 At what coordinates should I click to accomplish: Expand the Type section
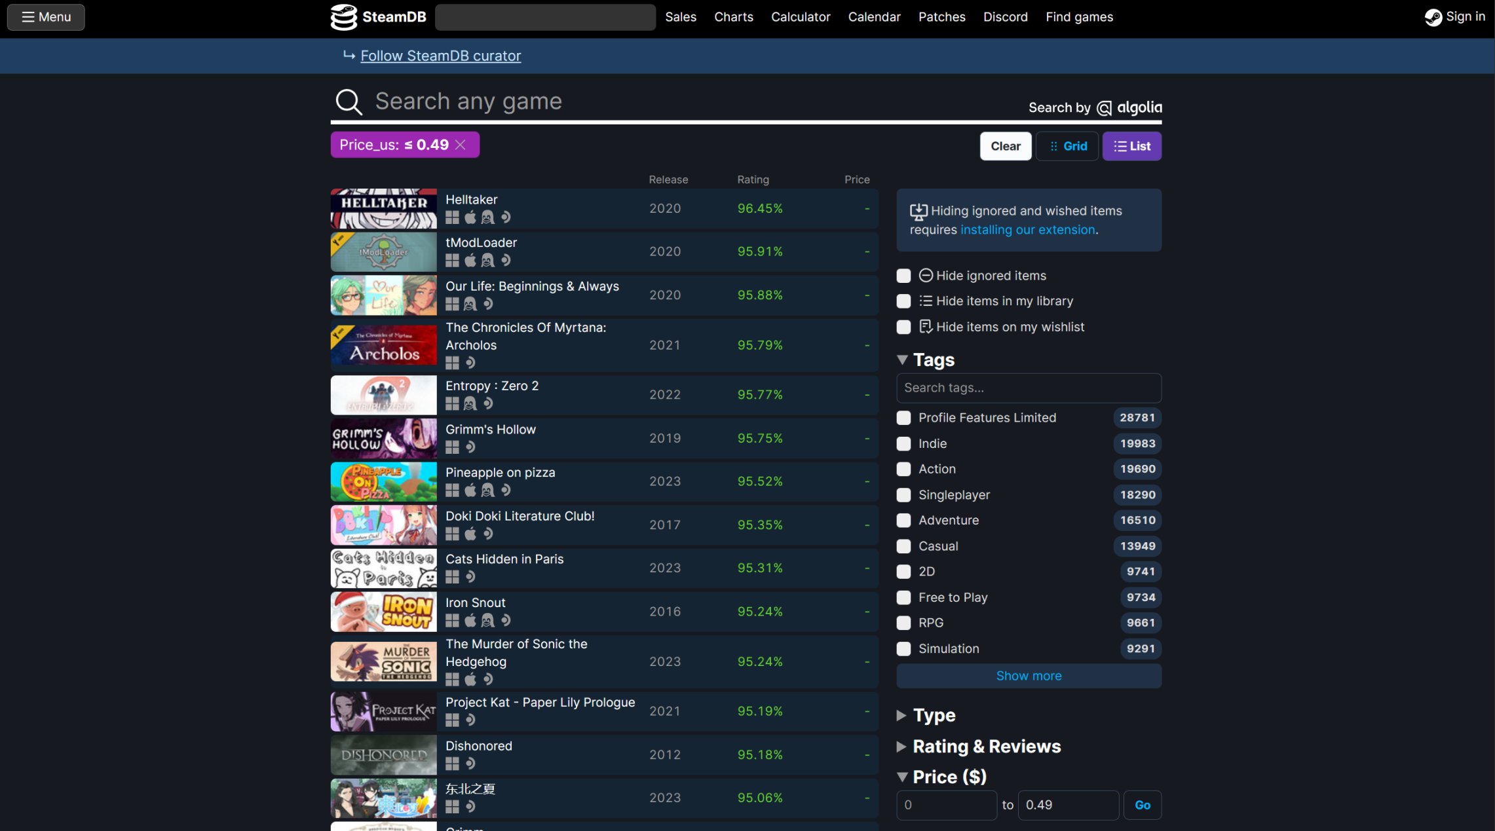click(926, 715)
